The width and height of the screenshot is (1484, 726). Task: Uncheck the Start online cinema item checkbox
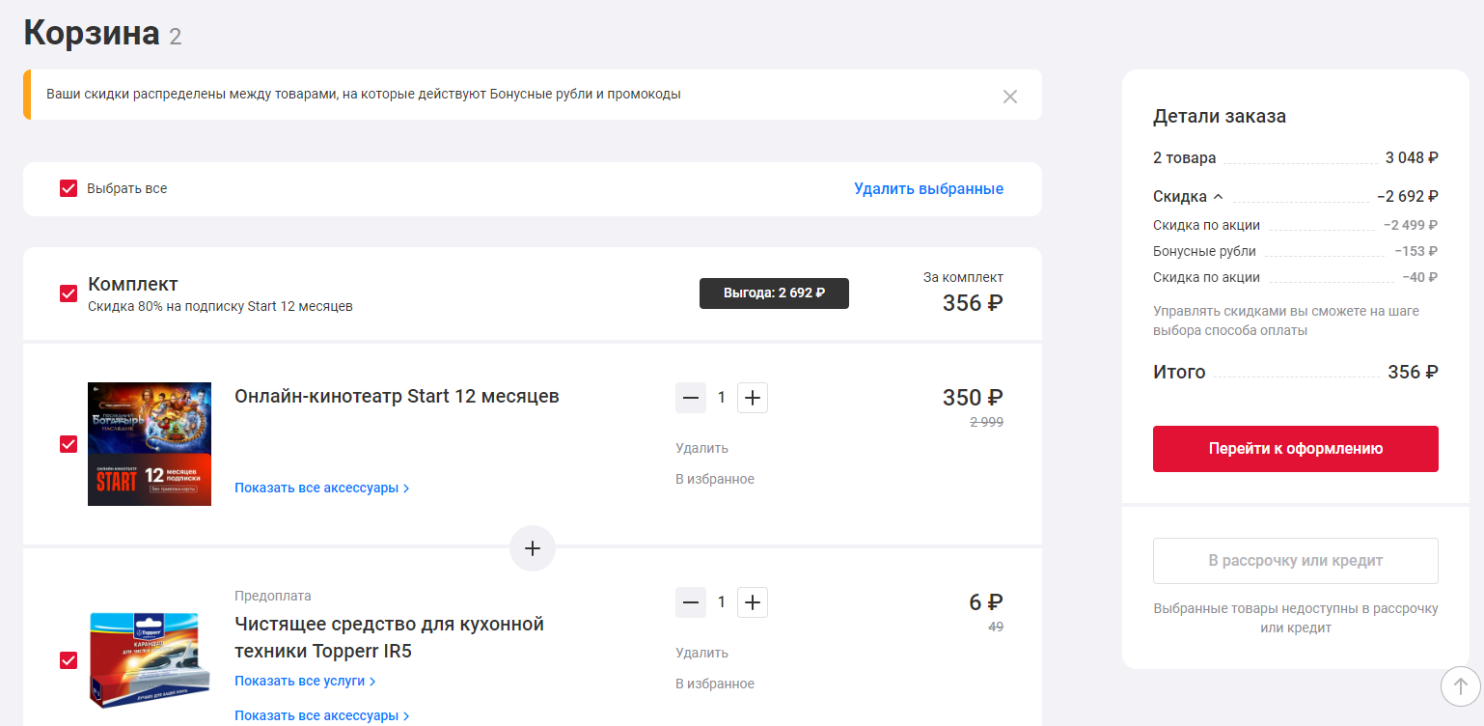coord(69,444)
